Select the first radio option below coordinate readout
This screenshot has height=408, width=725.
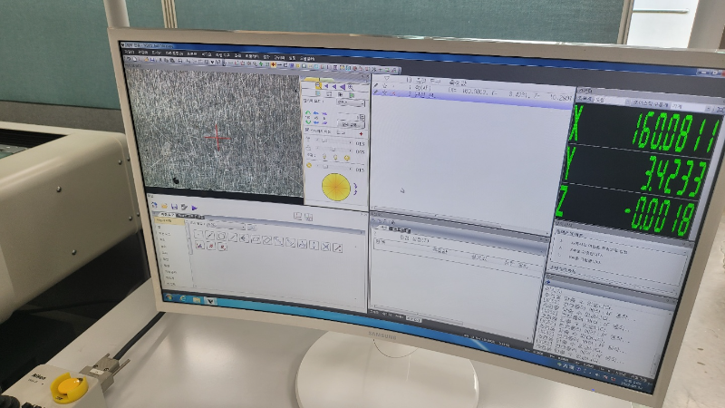tap(561, 240)
